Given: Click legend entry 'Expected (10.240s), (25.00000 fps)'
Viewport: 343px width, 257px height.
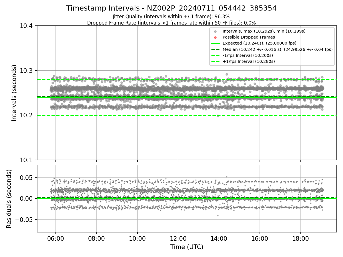Looking at the screenshot, I should (x=259, y=43).
